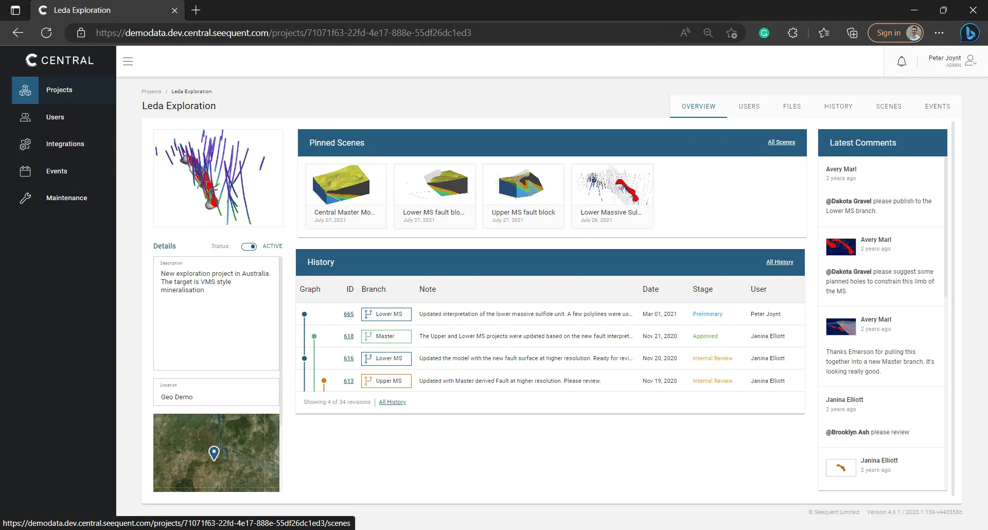Open Integrations from the sidebar
988x530 pixels.
tap(65, 144)
